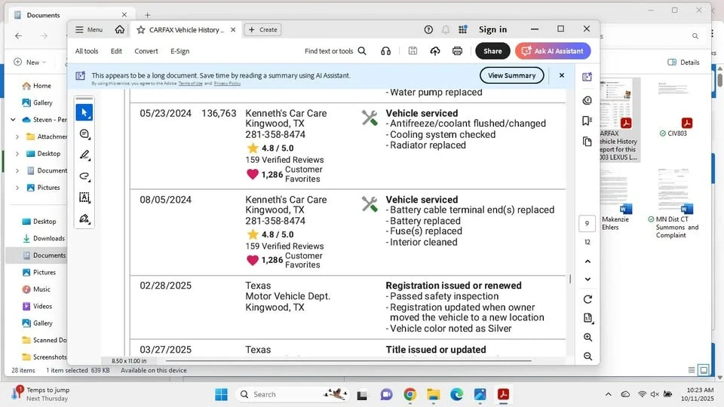Viewport: 724px width, 407px height.
Task: Open the Edit menu in Acrobat
Action: tap(116, 51)
